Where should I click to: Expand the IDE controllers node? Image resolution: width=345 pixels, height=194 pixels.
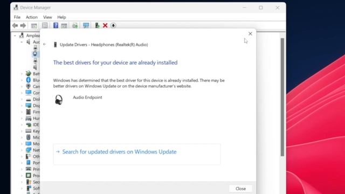point(22,124)
